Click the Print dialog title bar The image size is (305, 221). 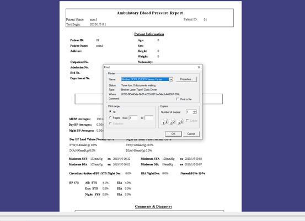pyautogui.click(x=150, y=67)
